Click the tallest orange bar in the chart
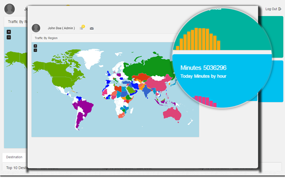The height and width of the screenshot is (179, 285). tap(196, 39)
